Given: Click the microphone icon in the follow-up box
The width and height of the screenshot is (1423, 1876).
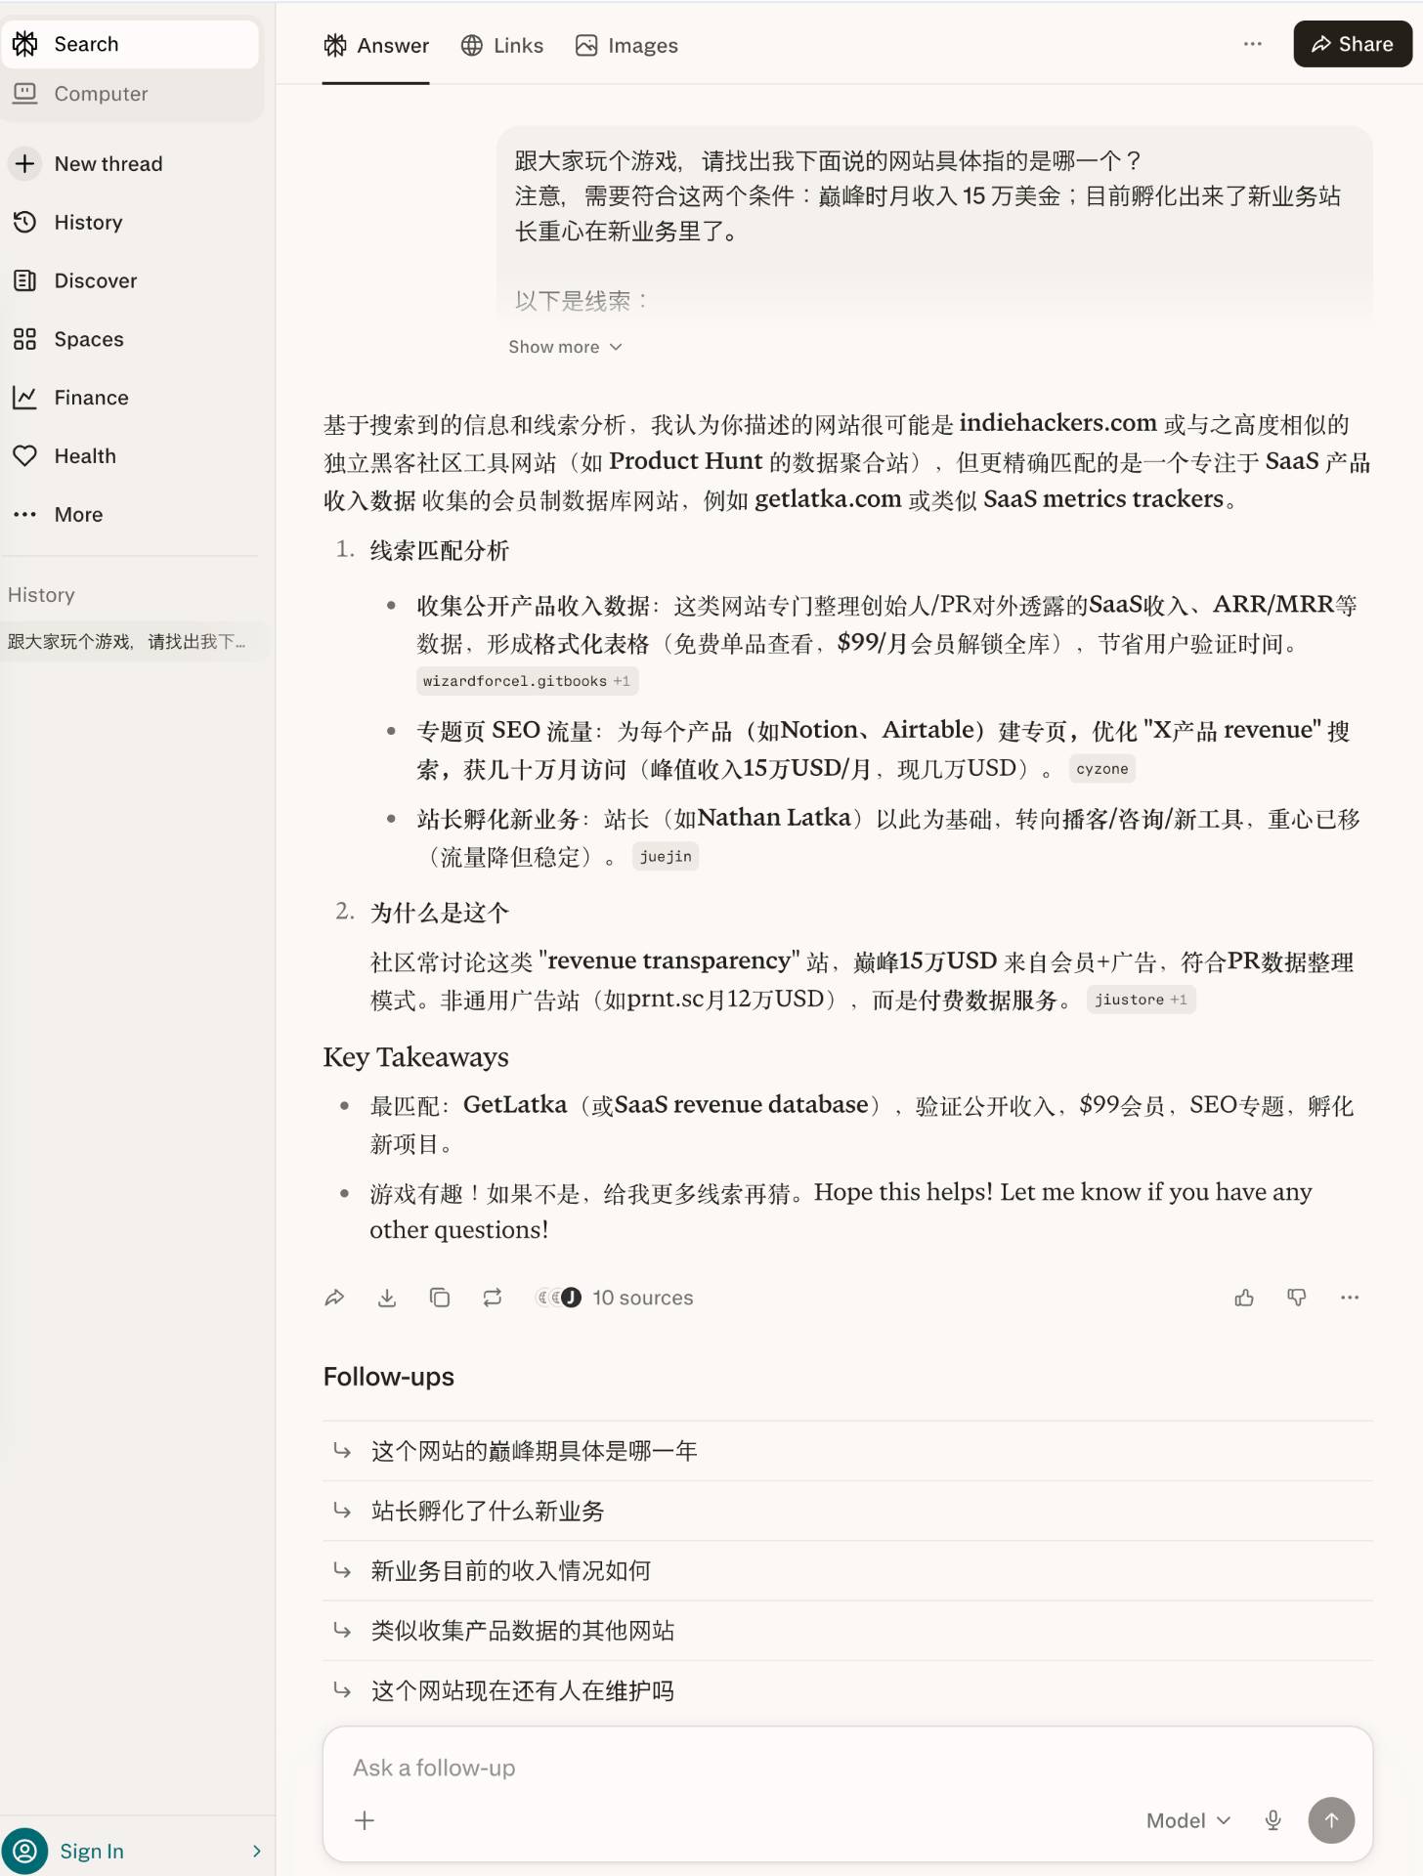Looking at the screenshot, I should pyautogui.click(x=1272, y=1820).
